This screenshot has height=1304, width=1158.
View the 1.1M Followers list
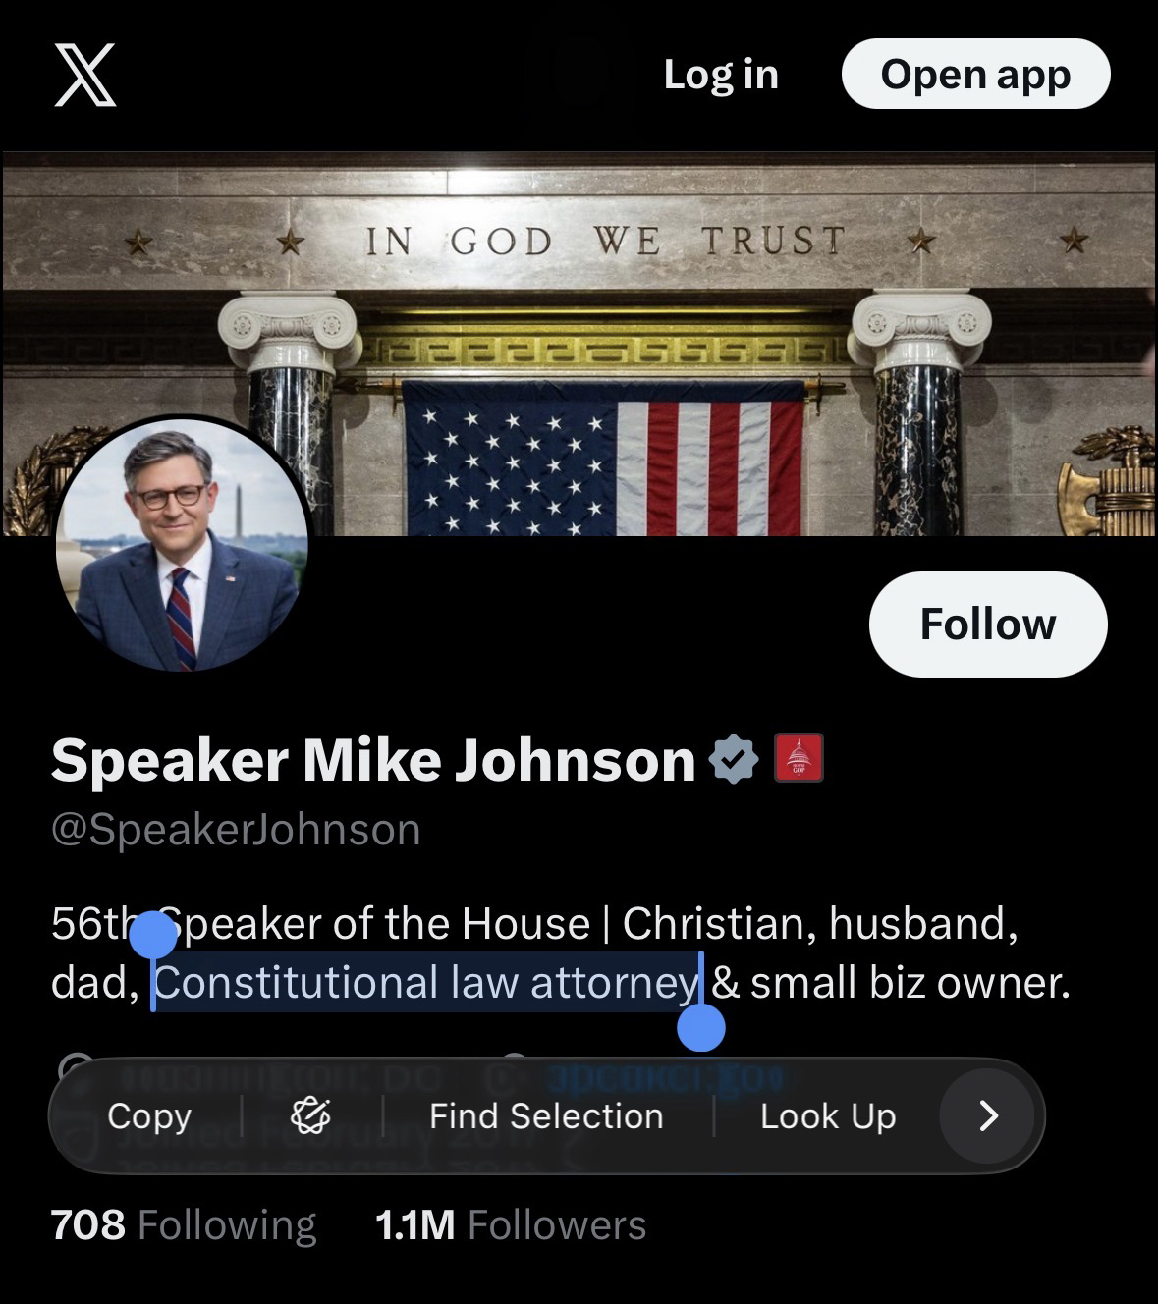point(511,1225)
